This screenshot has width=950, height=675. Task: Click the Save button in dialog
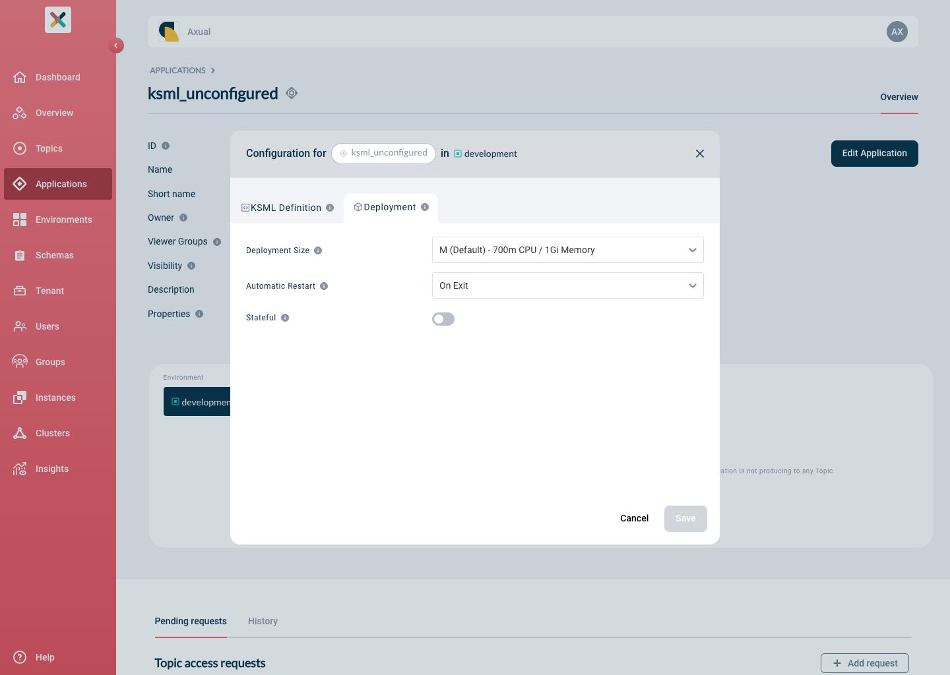point(685,519)
